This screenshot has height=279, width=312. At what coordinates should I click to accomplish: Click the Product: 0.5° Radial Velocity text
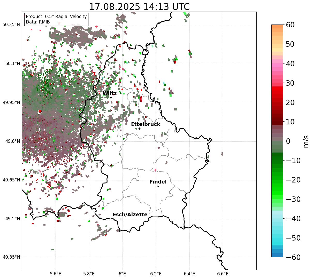[x=56, y=17]
